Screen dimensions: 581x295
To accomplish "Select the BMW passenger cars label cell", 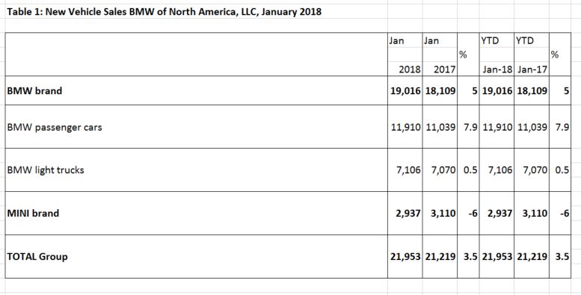I will pos(197,127).
